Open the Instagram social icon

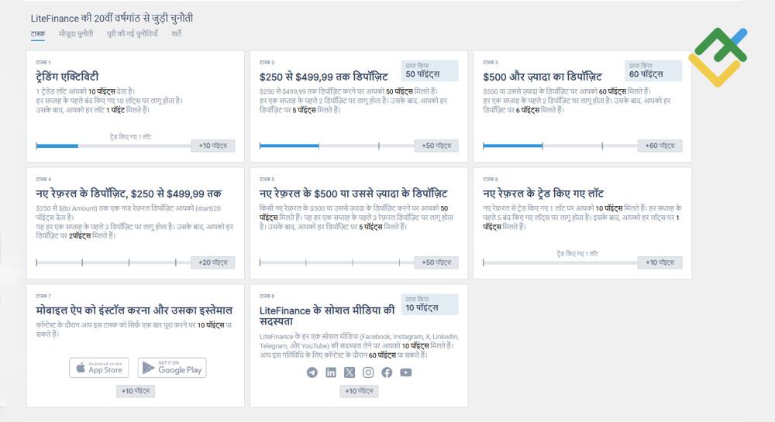pos(368,372)
